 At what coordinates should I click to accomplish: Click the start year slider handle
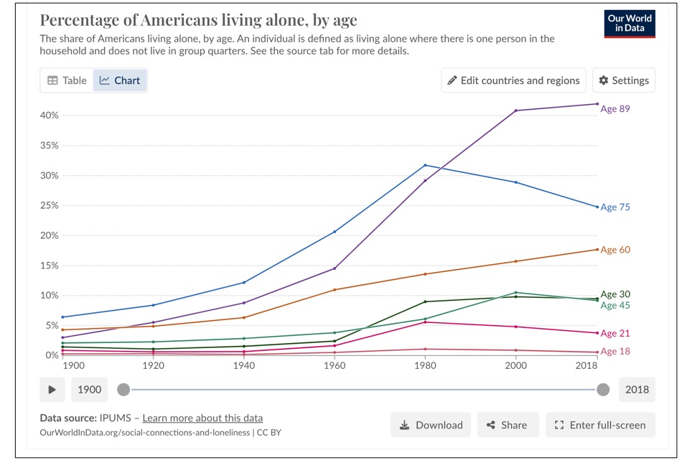(x=123, y=390)
